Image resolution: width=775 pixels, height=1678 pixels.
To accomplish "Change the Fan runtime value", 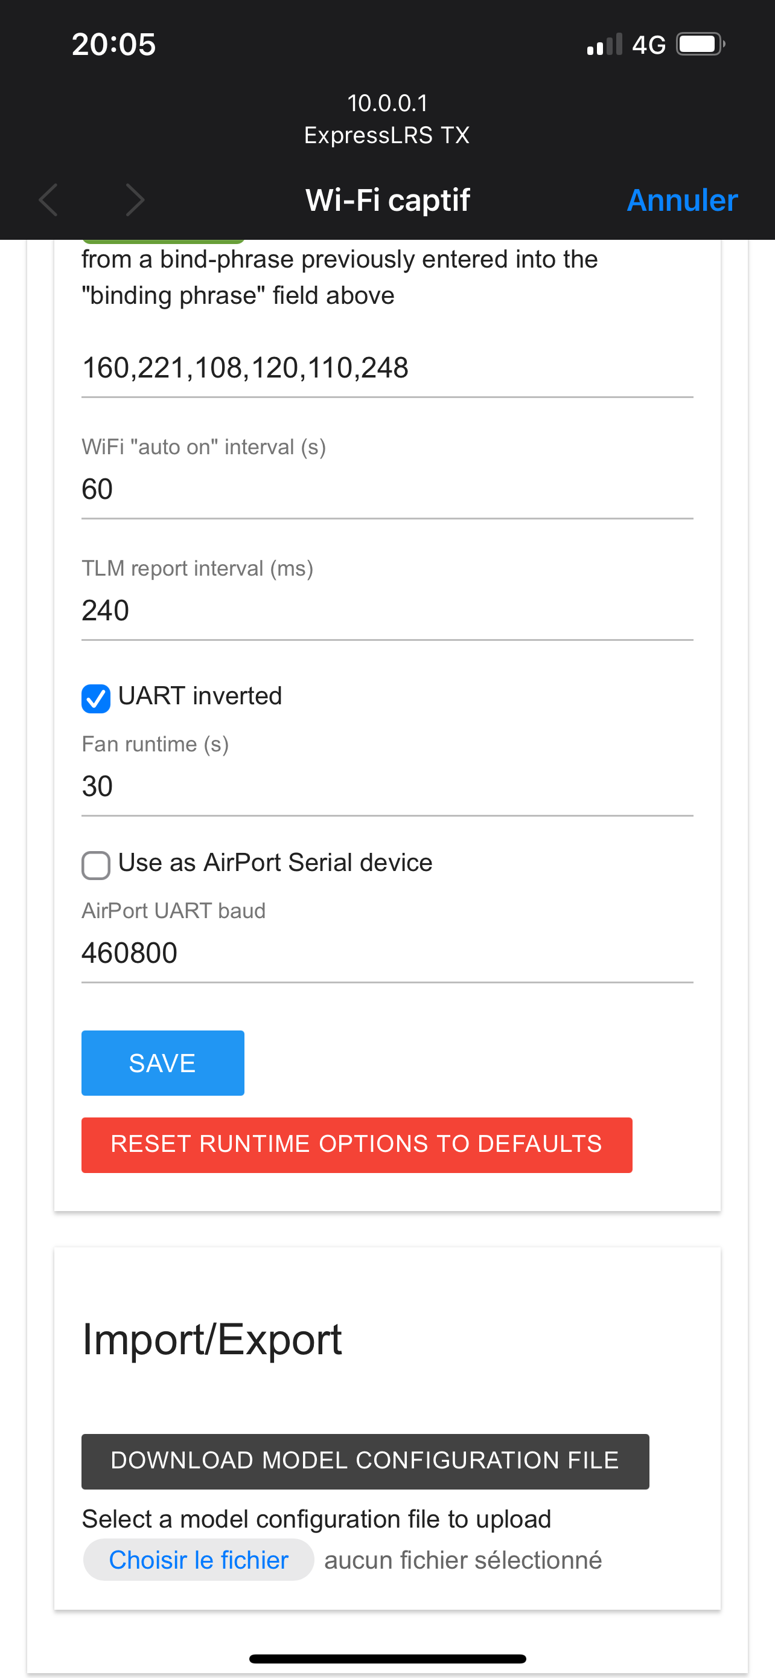I will pyautogui.click(x=386, y=786).
